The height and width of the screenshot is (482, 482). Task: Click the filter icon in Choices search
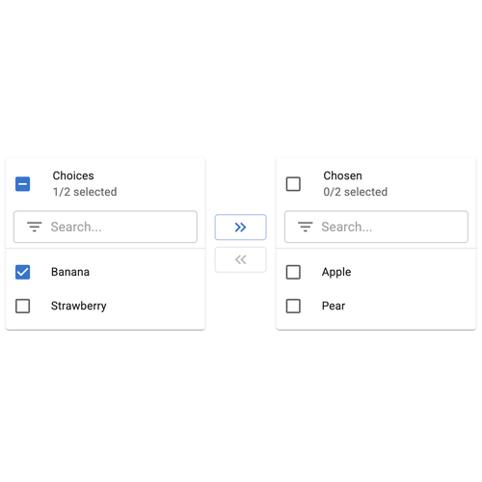[x=35, y=227]
